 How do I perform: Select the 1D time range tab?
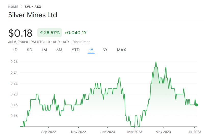click(x=15, y=50)
